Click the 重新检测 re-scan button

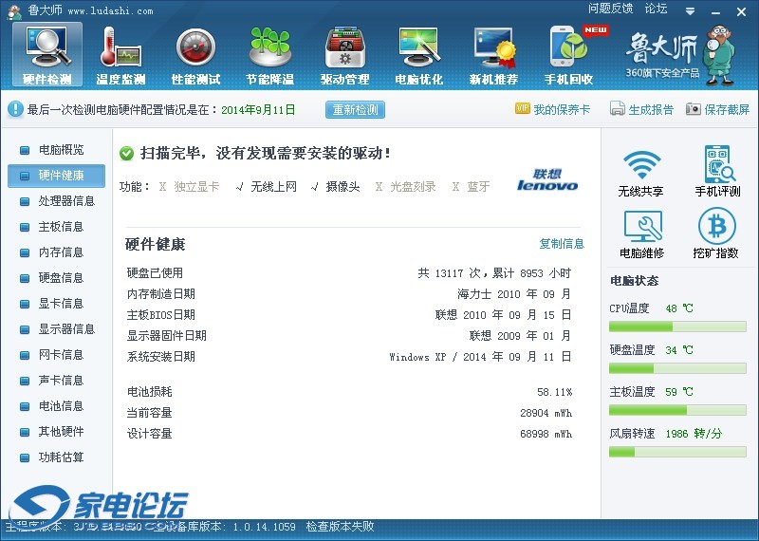click(356, 109)
